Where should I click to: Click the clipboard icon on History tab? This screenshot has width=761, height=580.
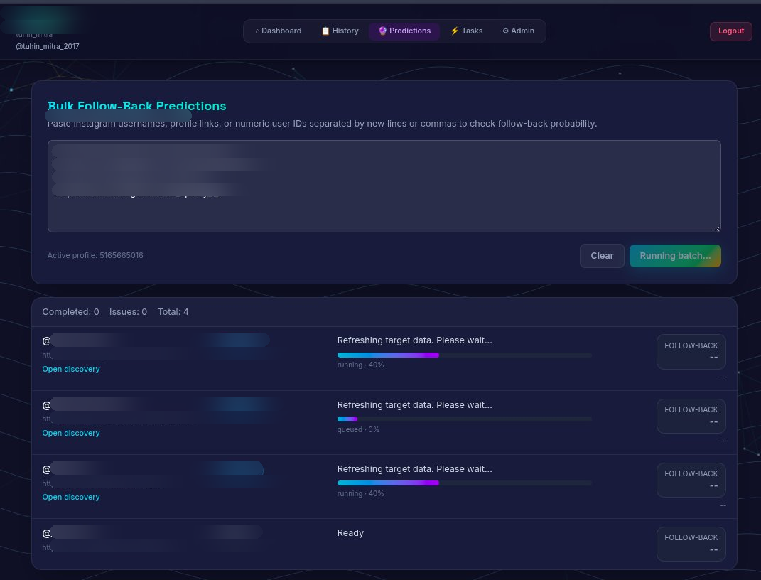click(325, 31)
